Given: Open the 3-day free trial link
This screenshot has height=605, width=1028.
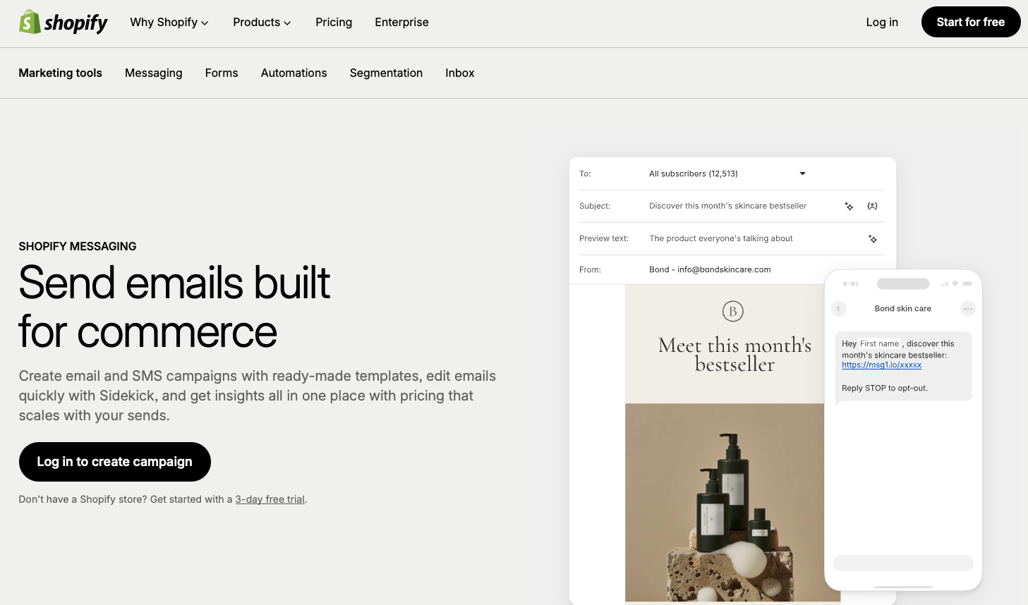Looking at the screenshot, I should pos(270,499).
